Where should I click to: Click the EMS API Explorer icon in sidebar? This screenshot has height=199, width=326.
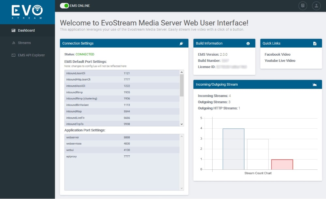pyautogui.click(x=13, y=55)
